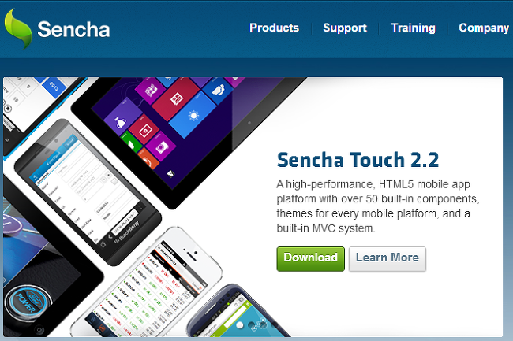Open the Training menu
The width and height of the screenshot is (513, 341).
click(413, 28)
